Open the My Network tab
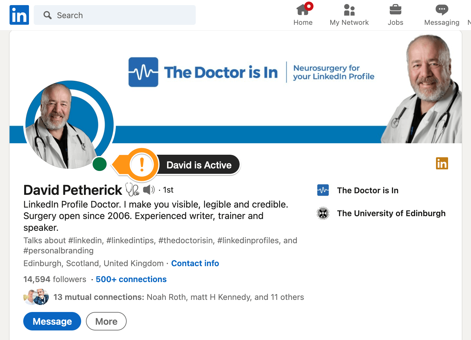 coord(349,15)
